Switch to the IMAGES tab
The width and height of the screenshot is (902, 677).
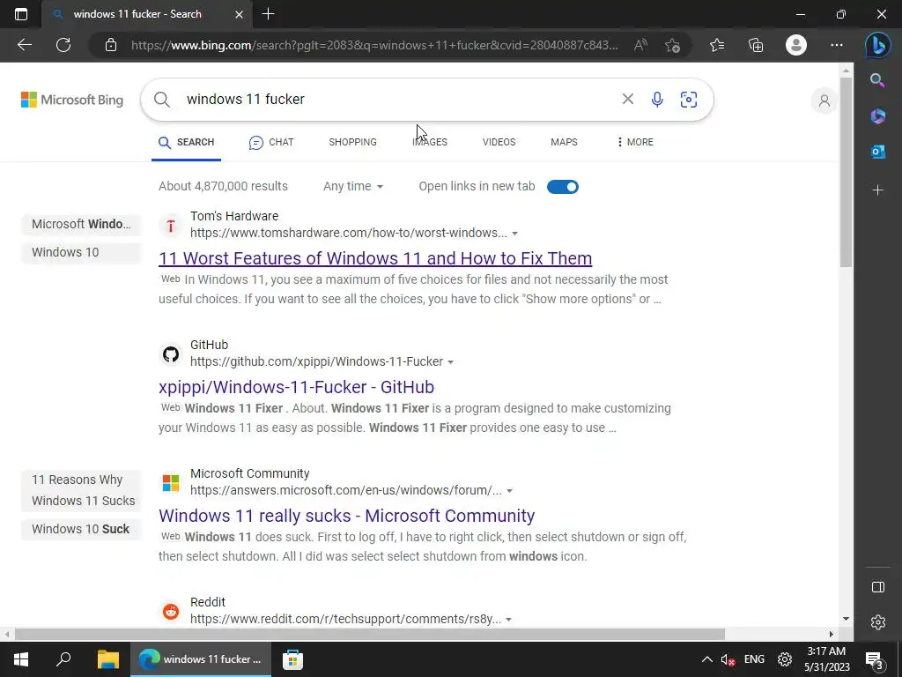(x=430, y=142)
